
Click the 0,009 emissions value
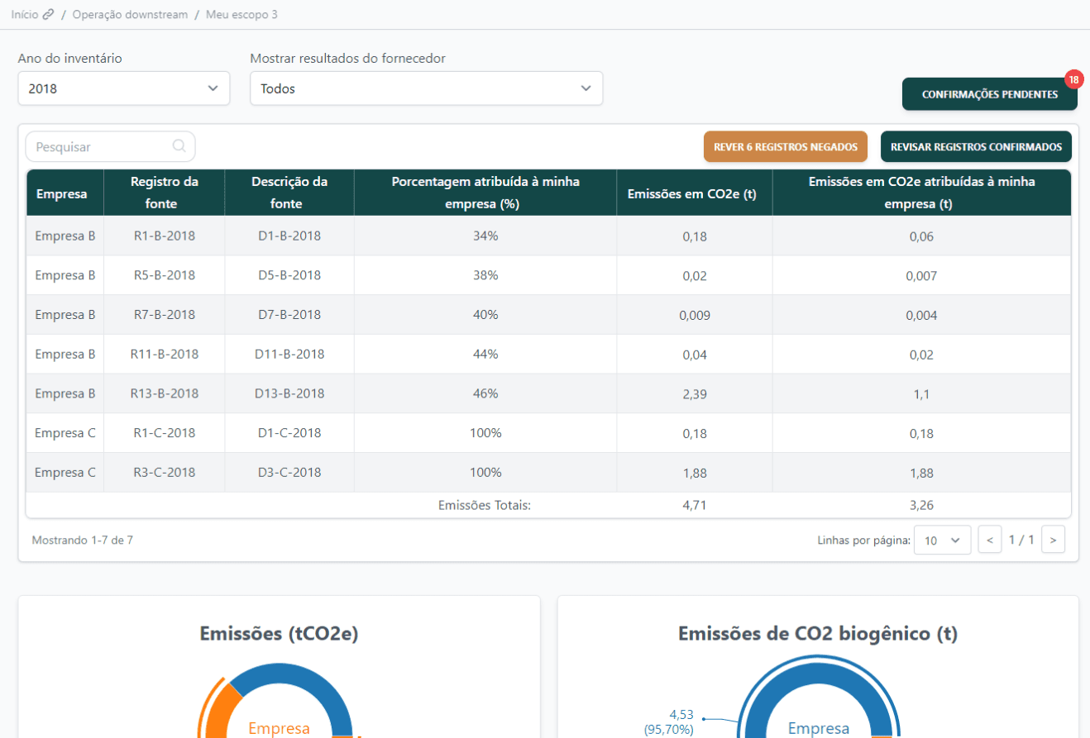[x=695, y=316]
